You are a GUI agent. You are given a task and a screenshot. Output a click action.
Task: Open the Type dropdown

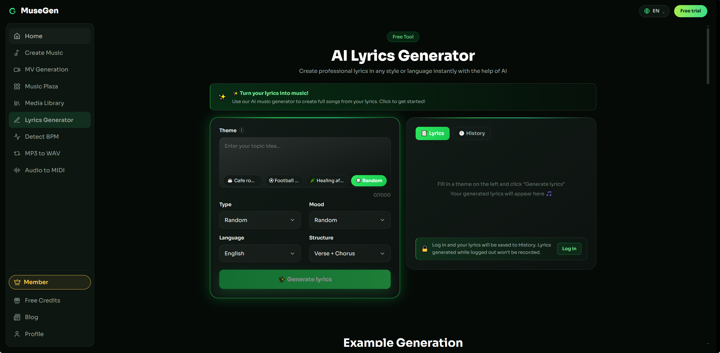(x=260, y=220)
